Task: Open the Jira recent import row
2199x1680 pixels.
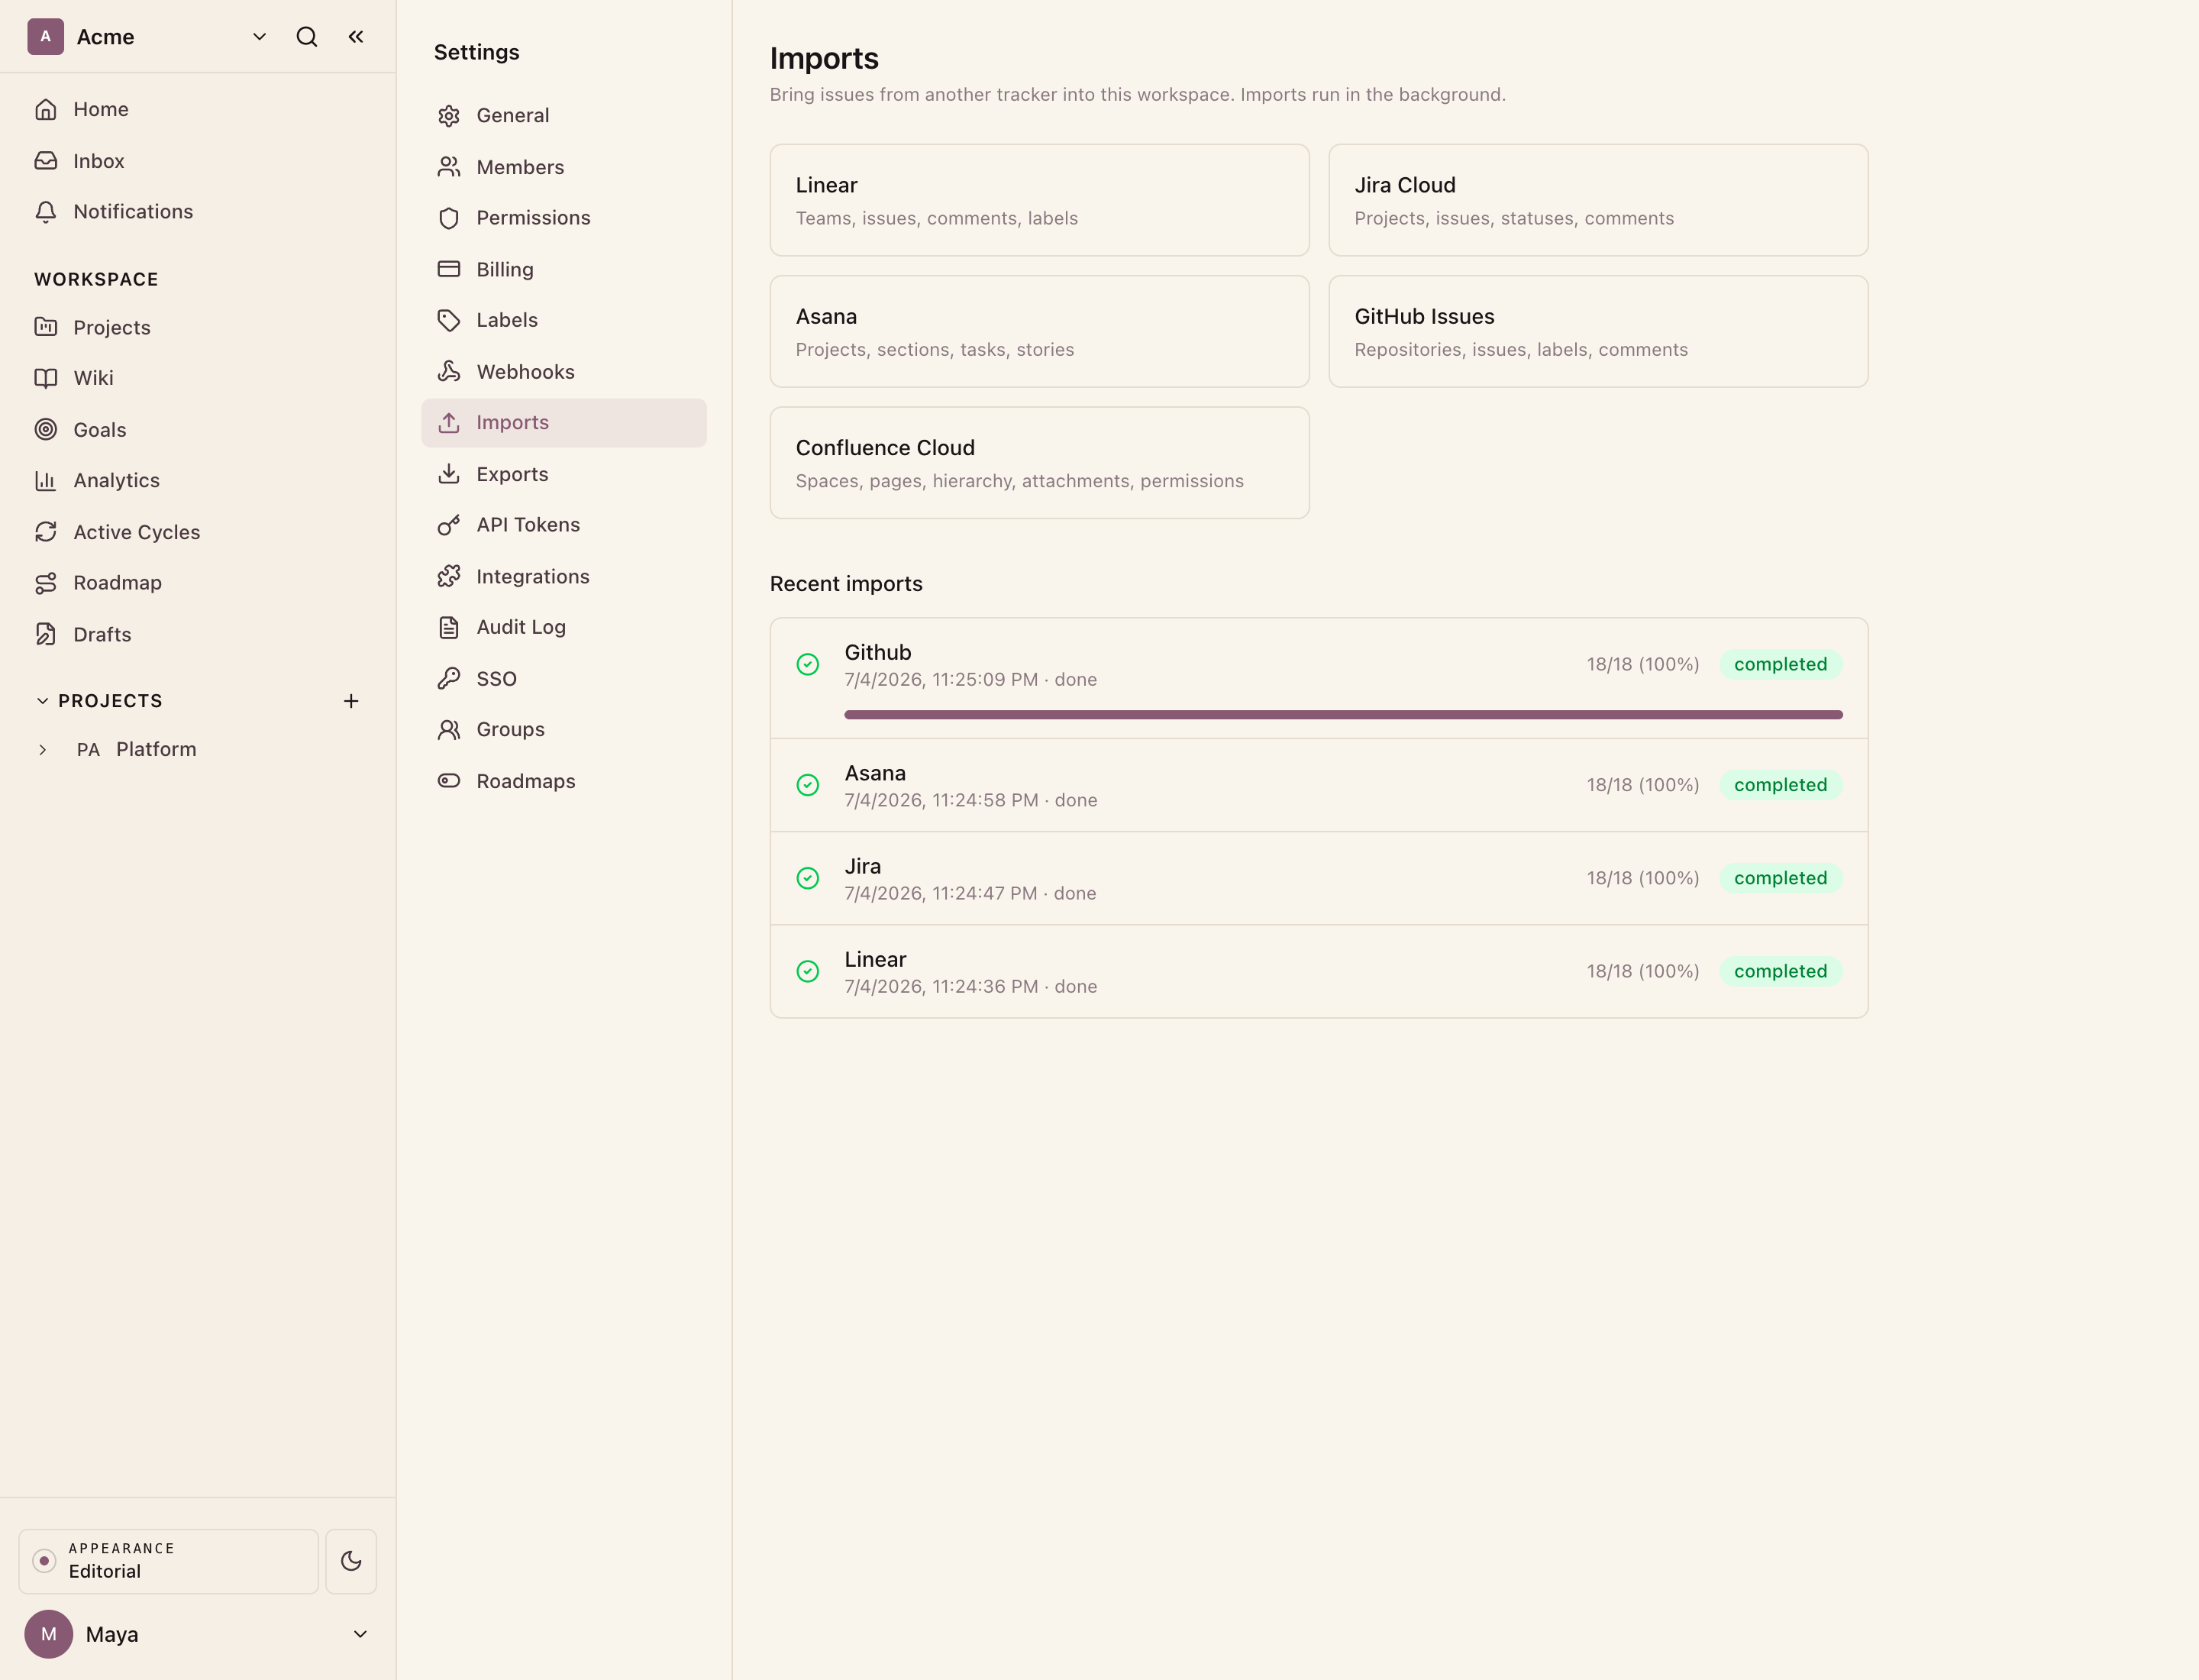Action: pos(1318,878)
